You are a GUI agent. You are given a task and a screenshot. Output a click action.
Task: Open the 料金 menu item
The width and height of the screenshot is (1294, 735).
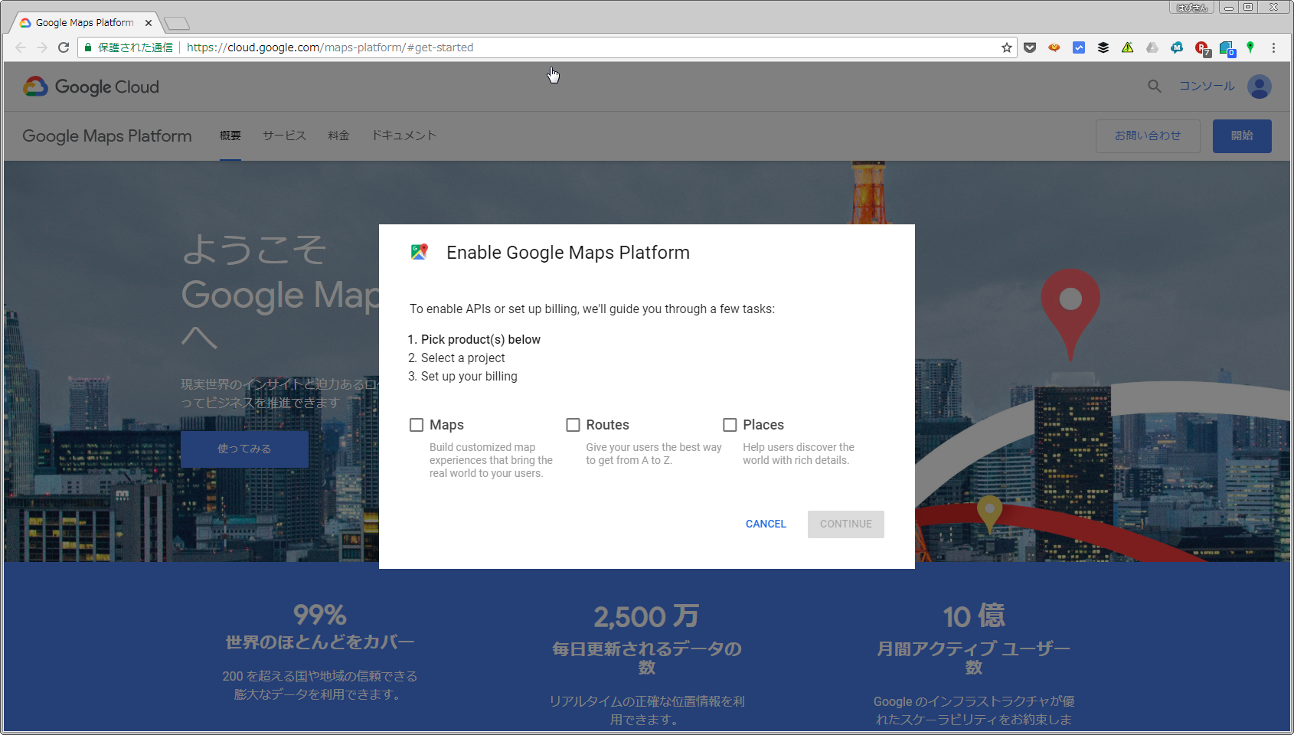(x=338, y=136)
